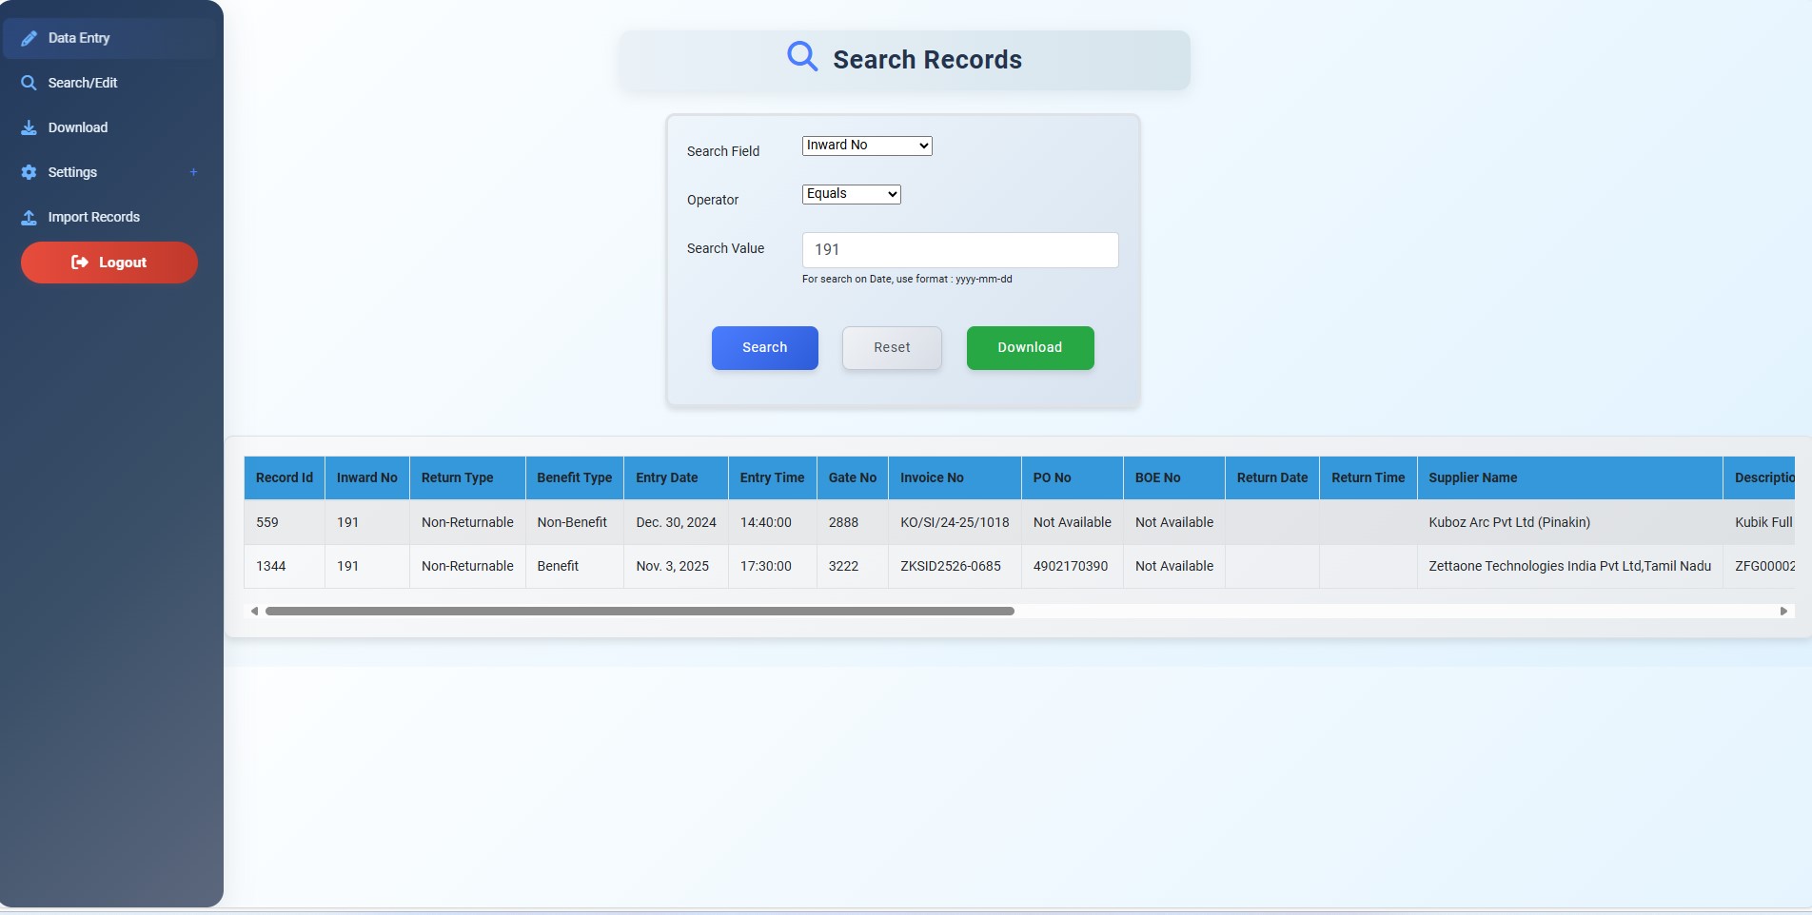The width and height of the screenshot is (1812, 915).
Task: Click the pencil icon beside Data Entry
Action: pyautogui.click(x=29, y=38)
